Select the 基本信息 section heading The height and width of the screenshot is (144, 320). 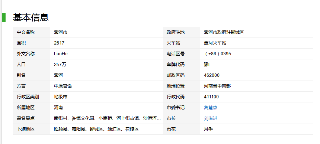coord(31,17)
